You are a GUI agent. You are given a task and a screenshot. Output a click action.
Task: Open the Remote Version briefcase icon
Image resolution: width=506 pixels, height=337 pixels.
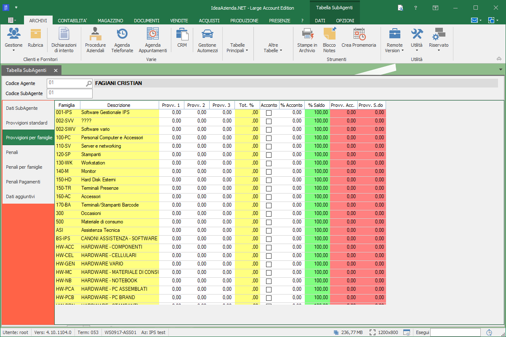[394, 34]
